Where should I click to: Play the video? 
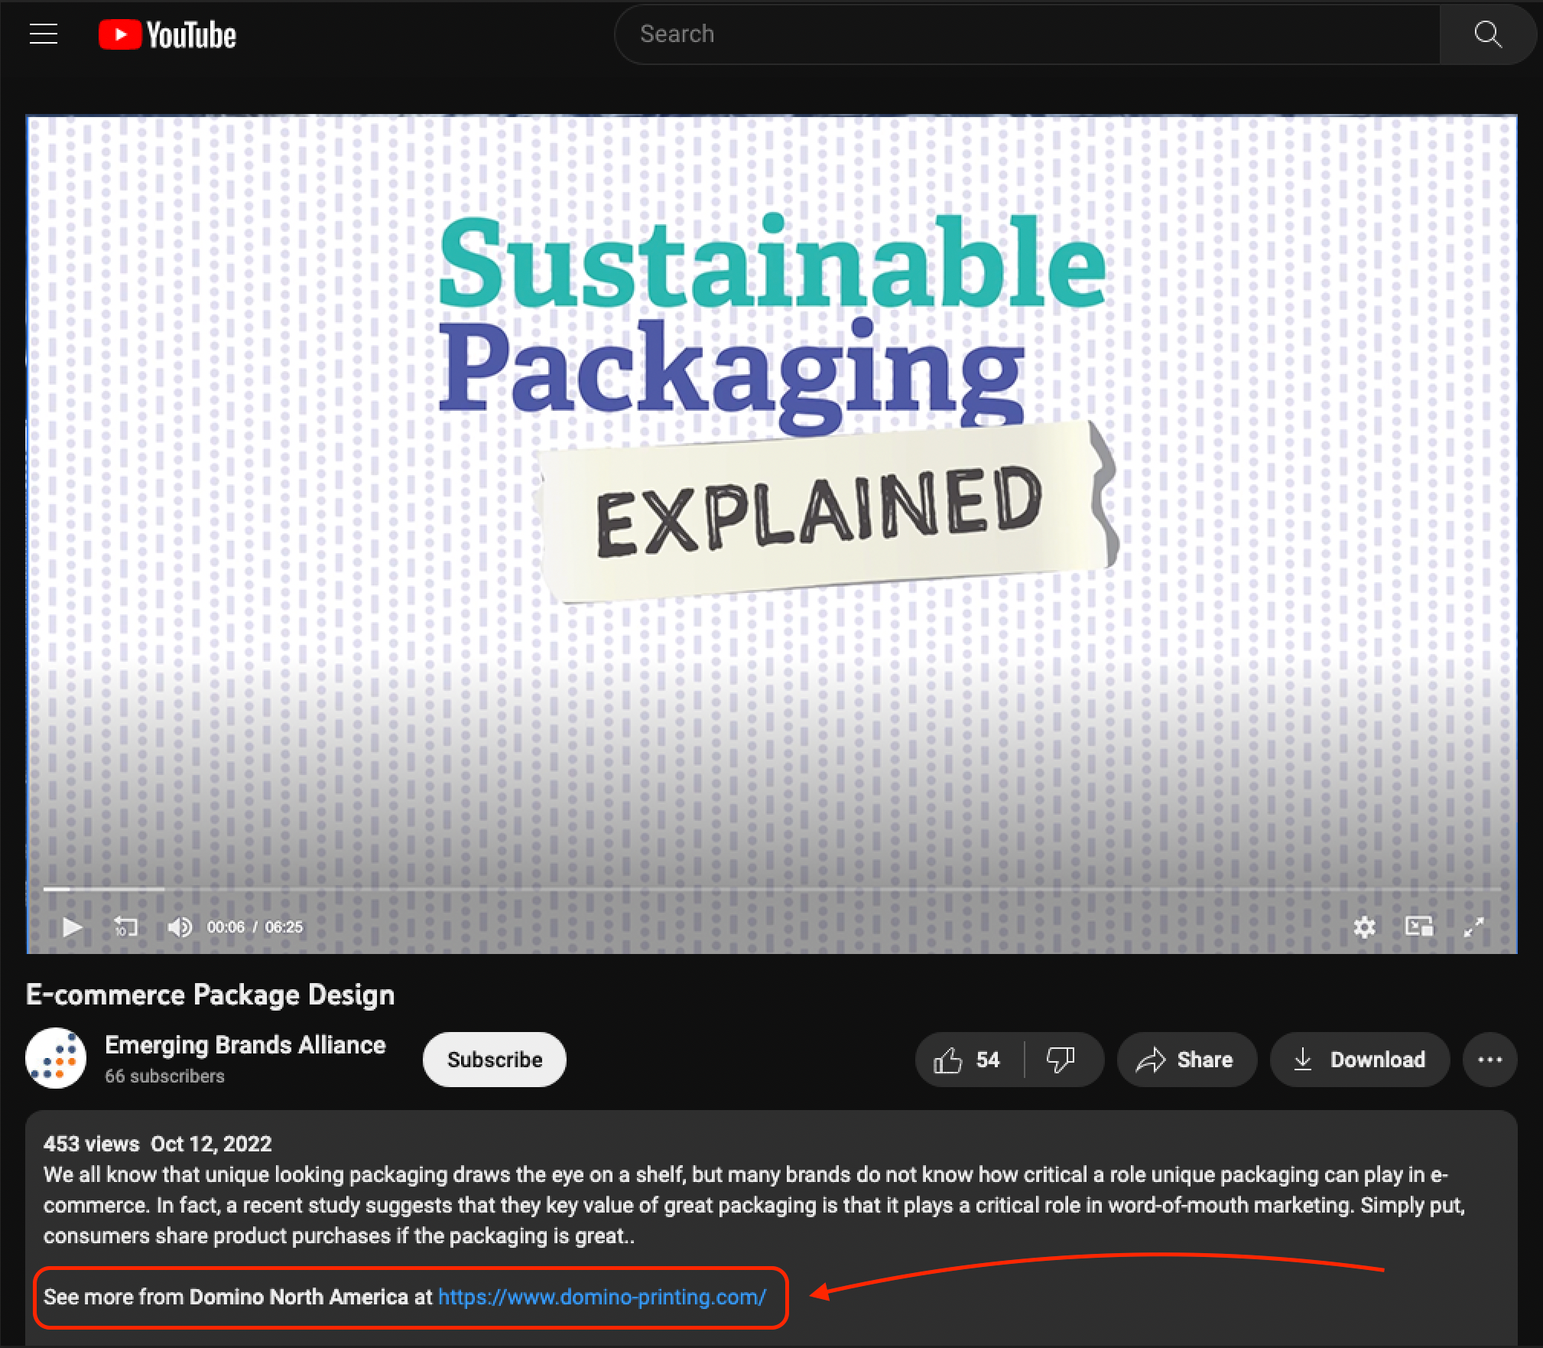click(x=72, y=927)
